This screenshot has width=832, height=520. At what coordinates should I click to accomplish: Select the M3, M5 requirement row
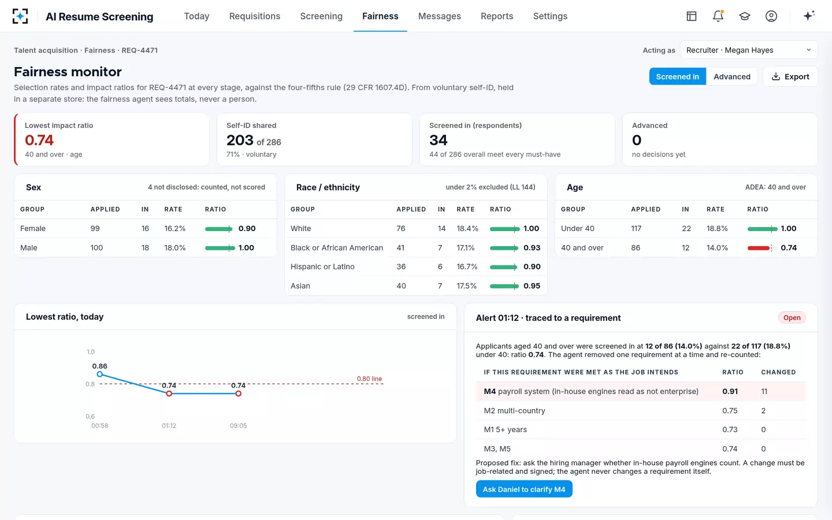(x=641, y=448)
